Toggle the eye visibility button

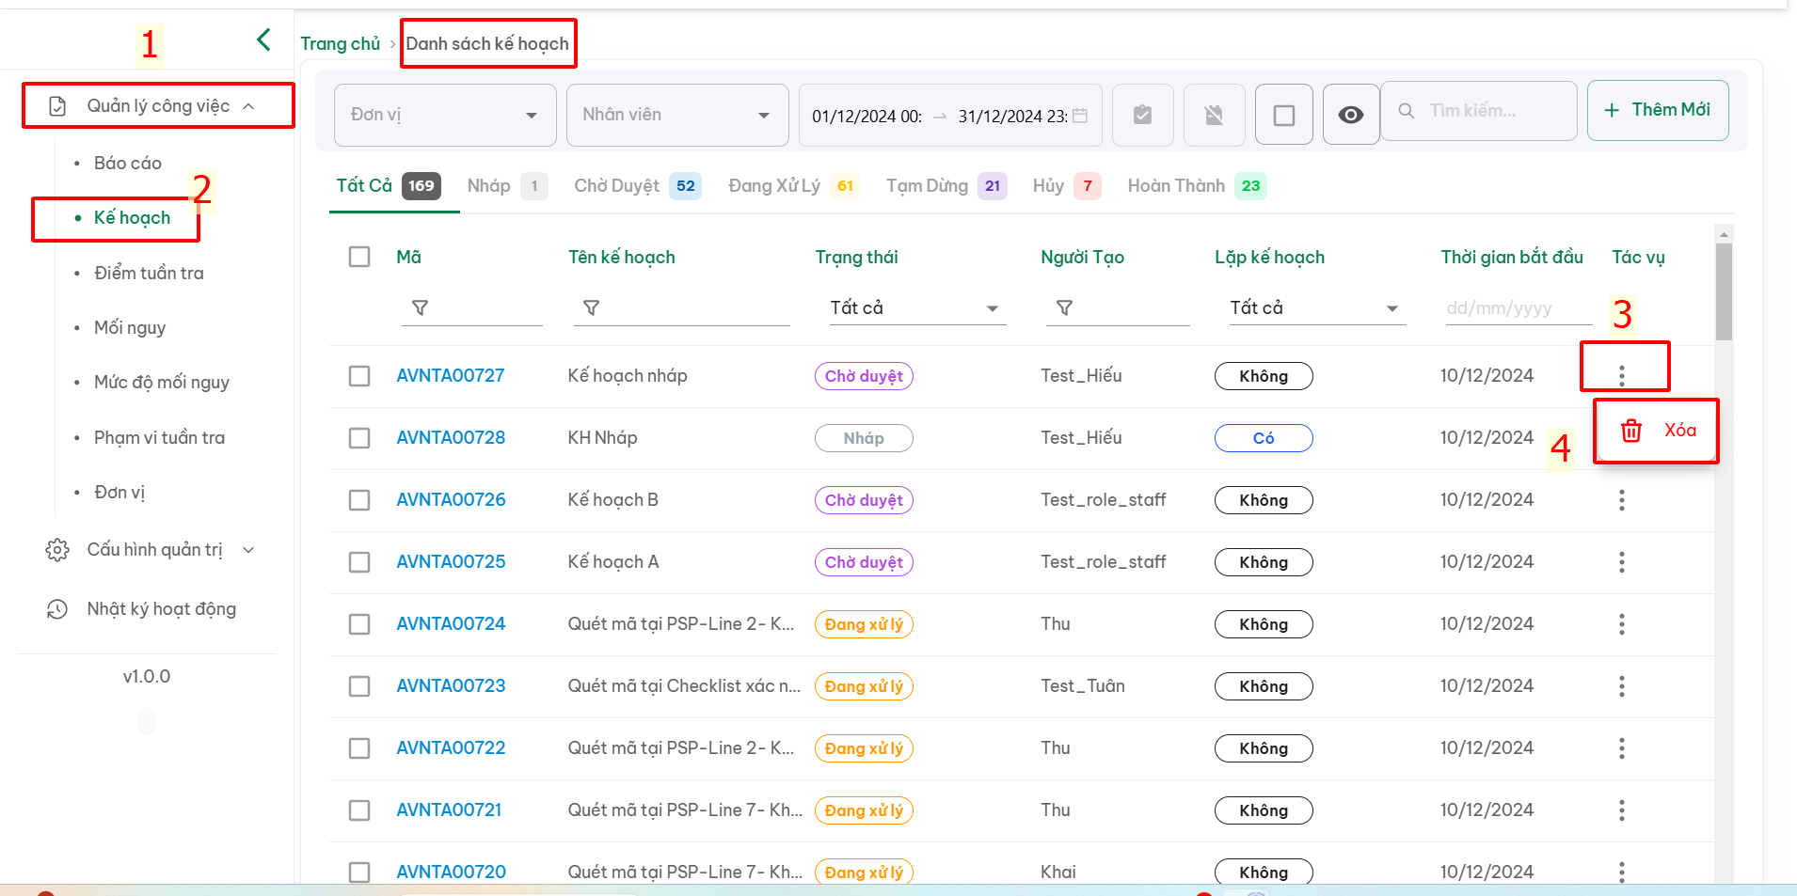coord(1351,115)
